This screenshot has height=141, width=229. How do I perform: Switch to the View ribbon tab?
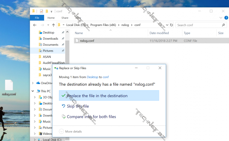click(78, 18)
